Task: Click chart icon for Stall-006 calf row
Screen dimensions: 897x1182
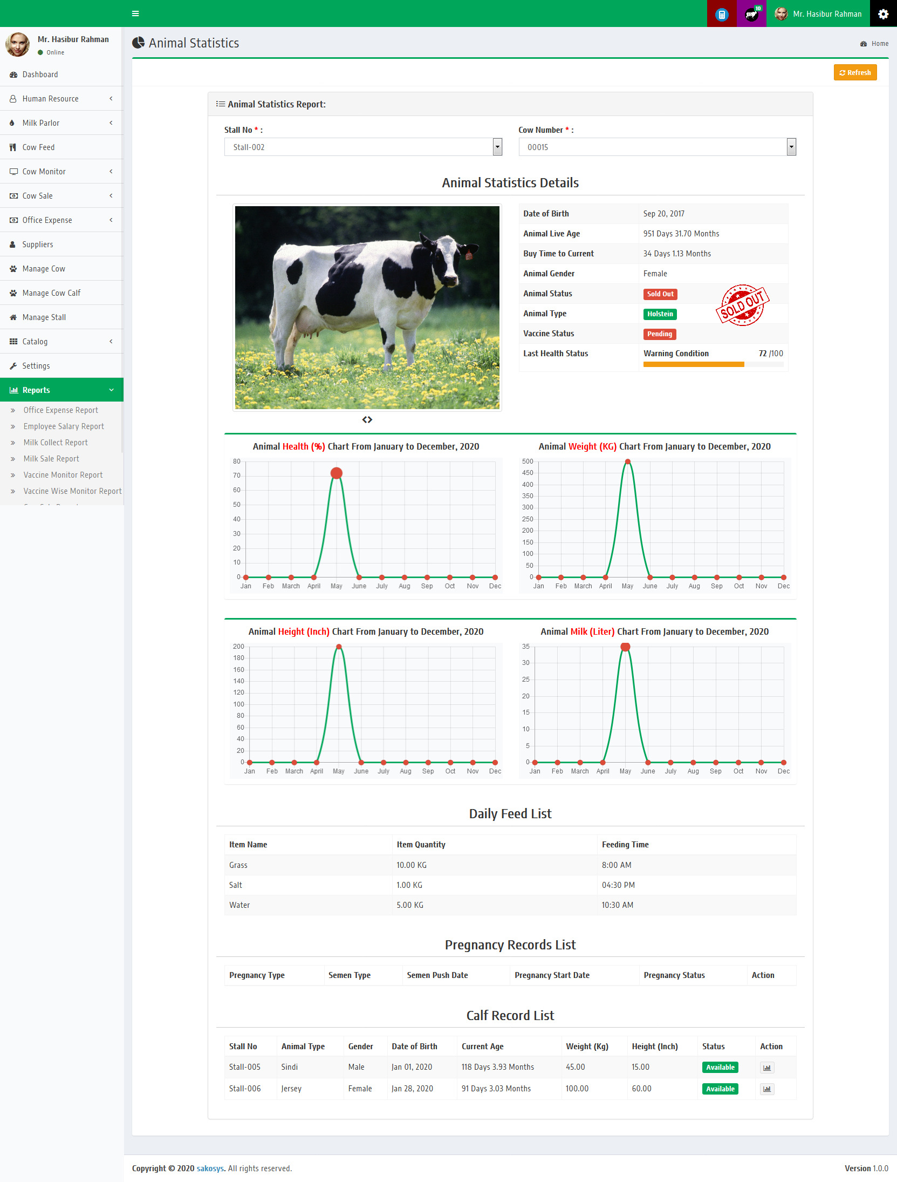Action: point(766,1089)
